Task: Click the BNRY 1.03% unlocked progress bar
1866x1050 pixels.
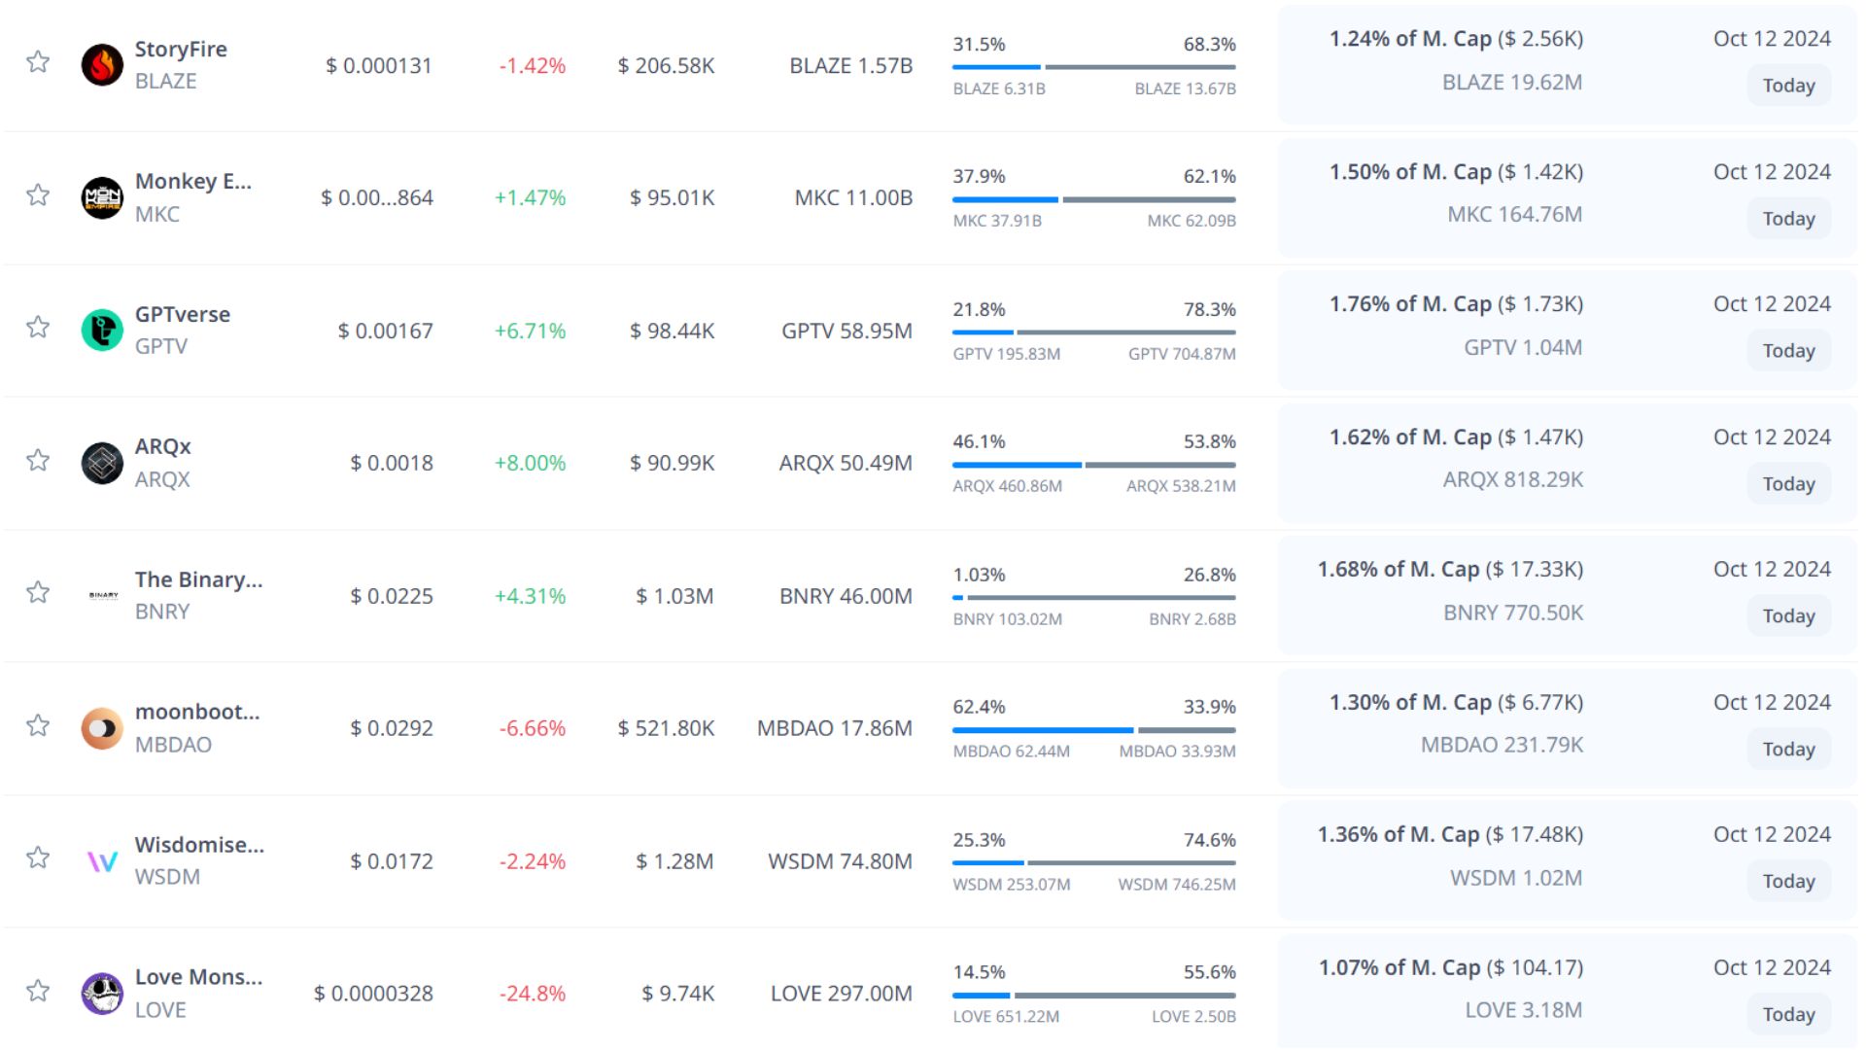Action: 1093,597
